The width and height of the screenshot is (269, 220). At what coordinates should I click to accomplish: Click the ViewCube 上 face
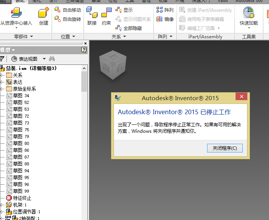click(113, 56)
